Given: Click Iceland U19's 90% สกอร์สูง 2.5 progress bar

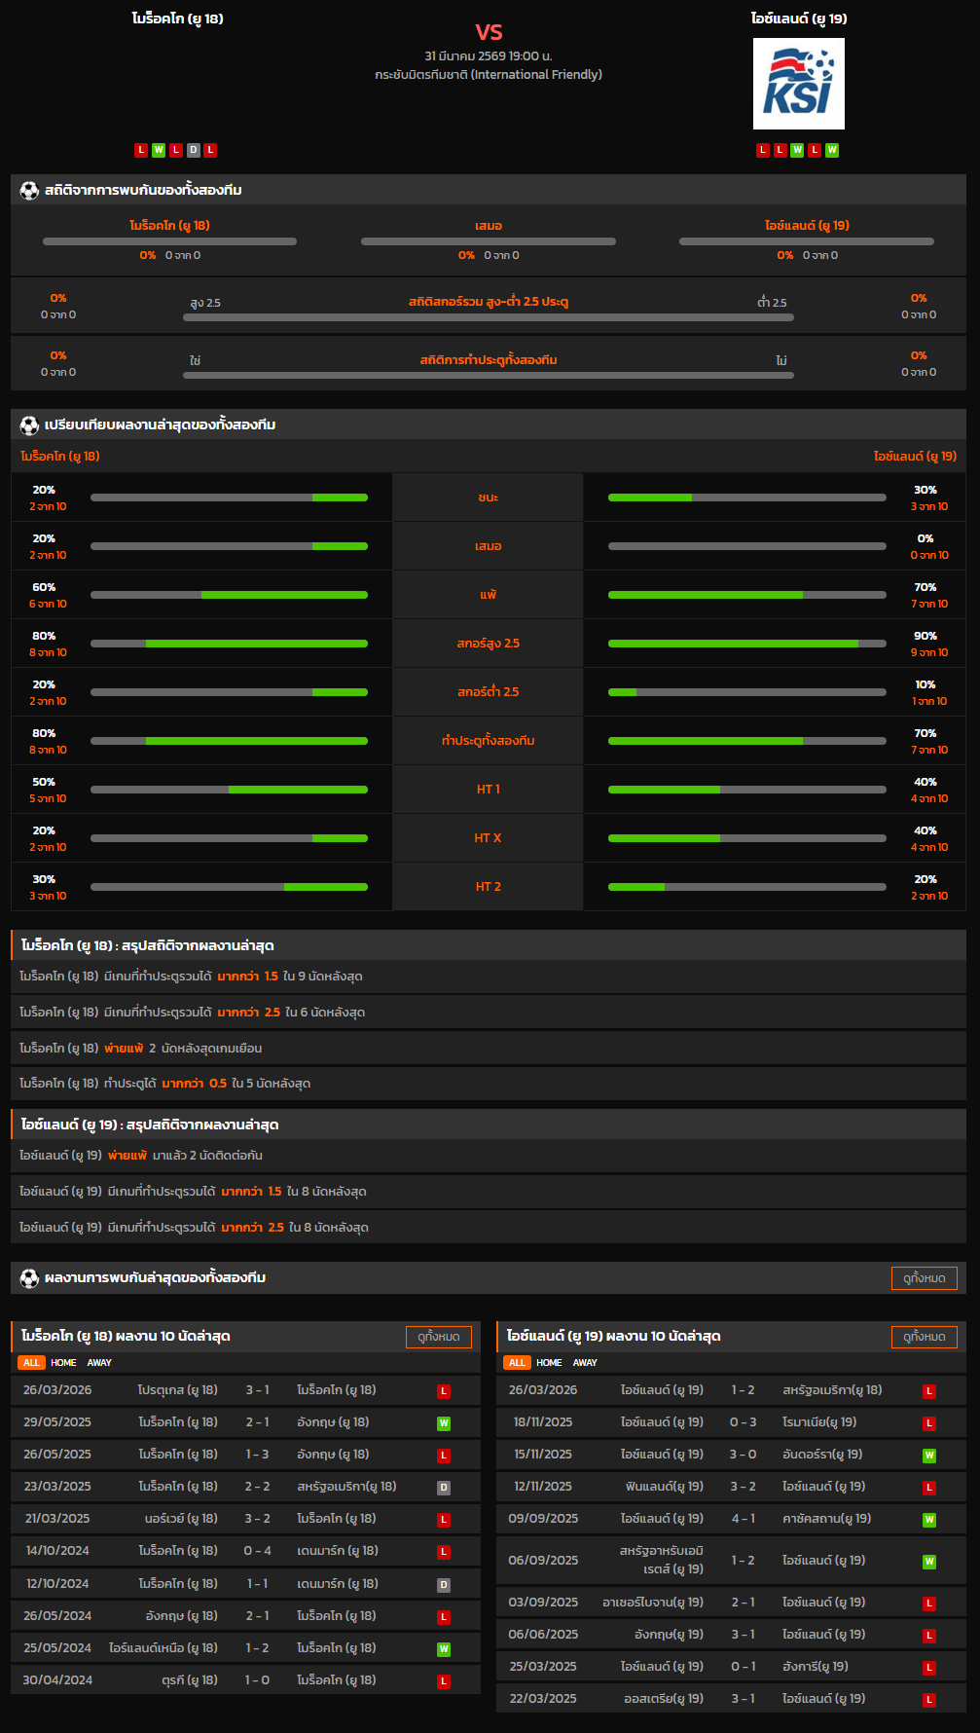Looking at the screenshot, I should (746, 644).
